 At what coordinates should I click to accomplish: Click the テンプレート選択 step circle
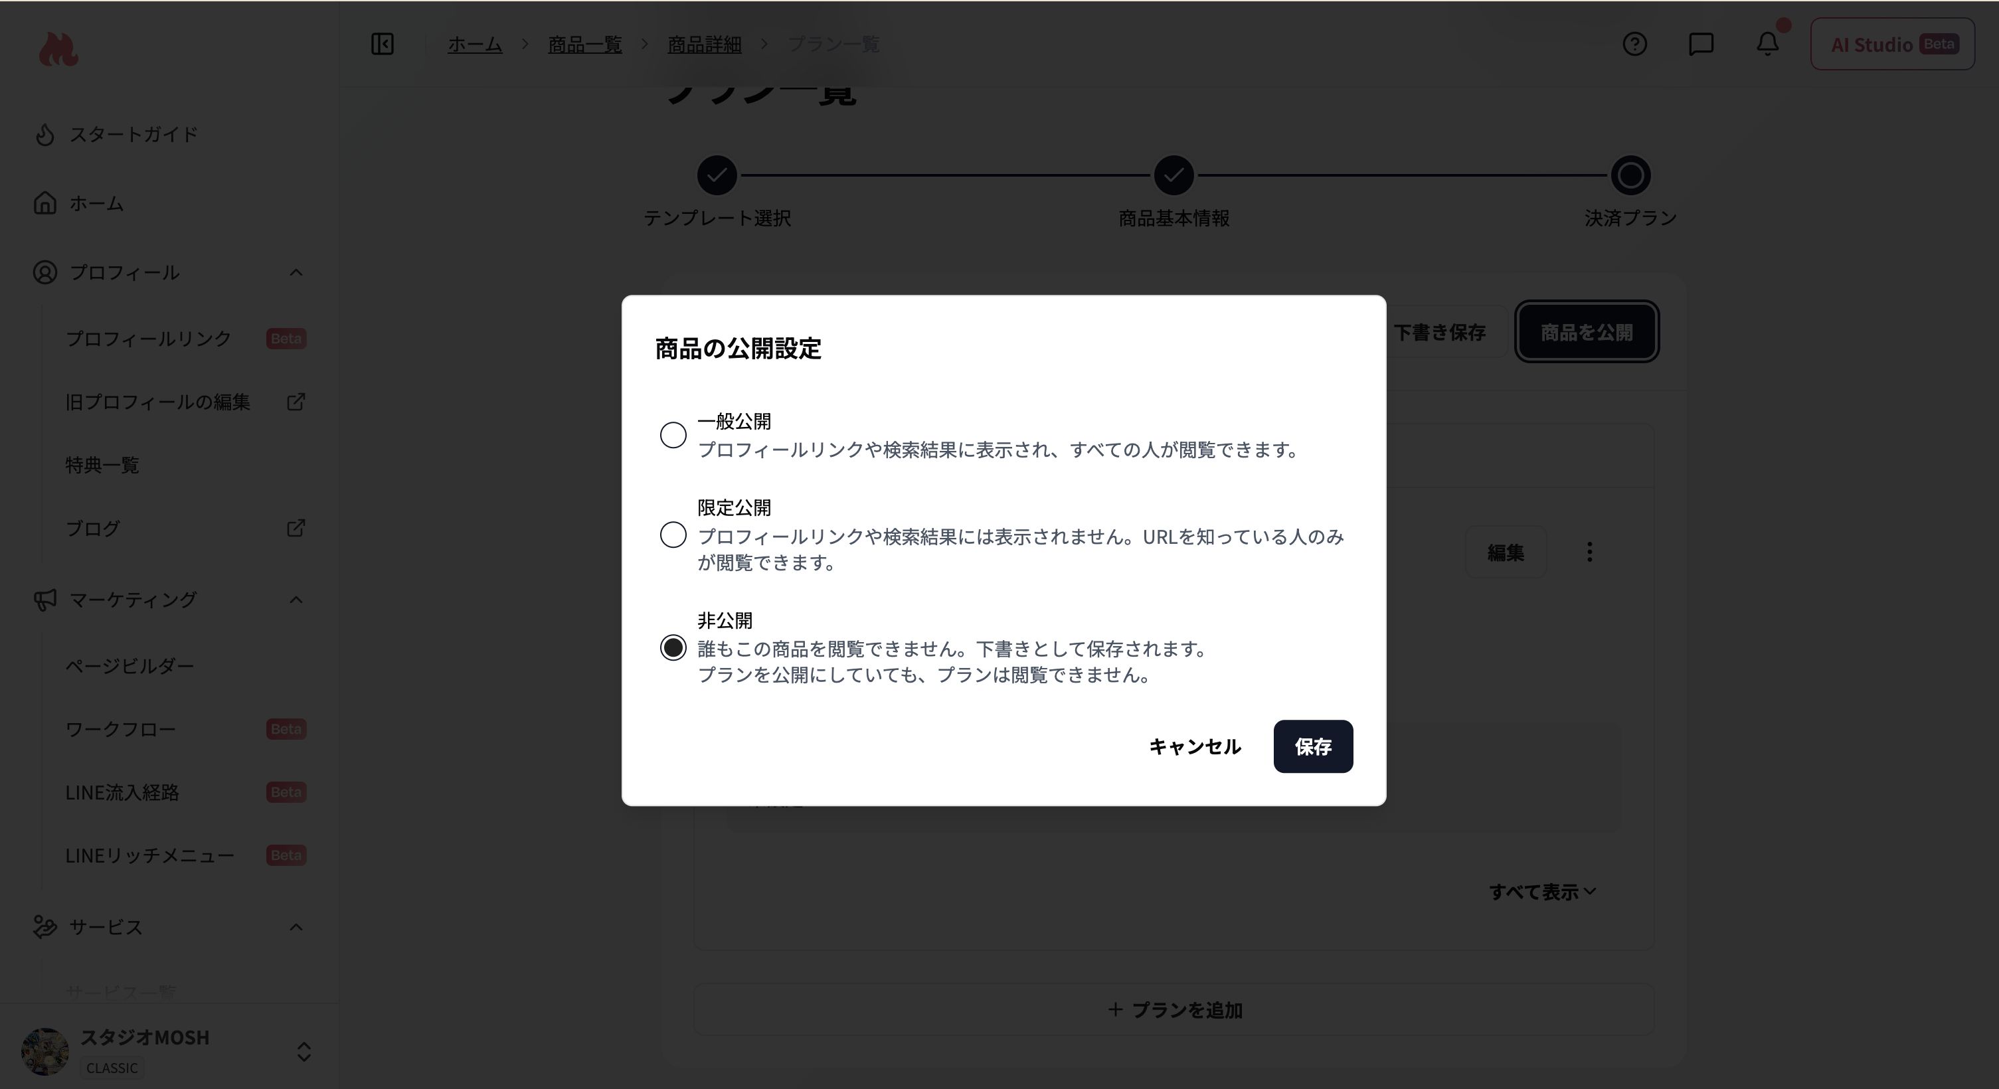pos(717,175)
